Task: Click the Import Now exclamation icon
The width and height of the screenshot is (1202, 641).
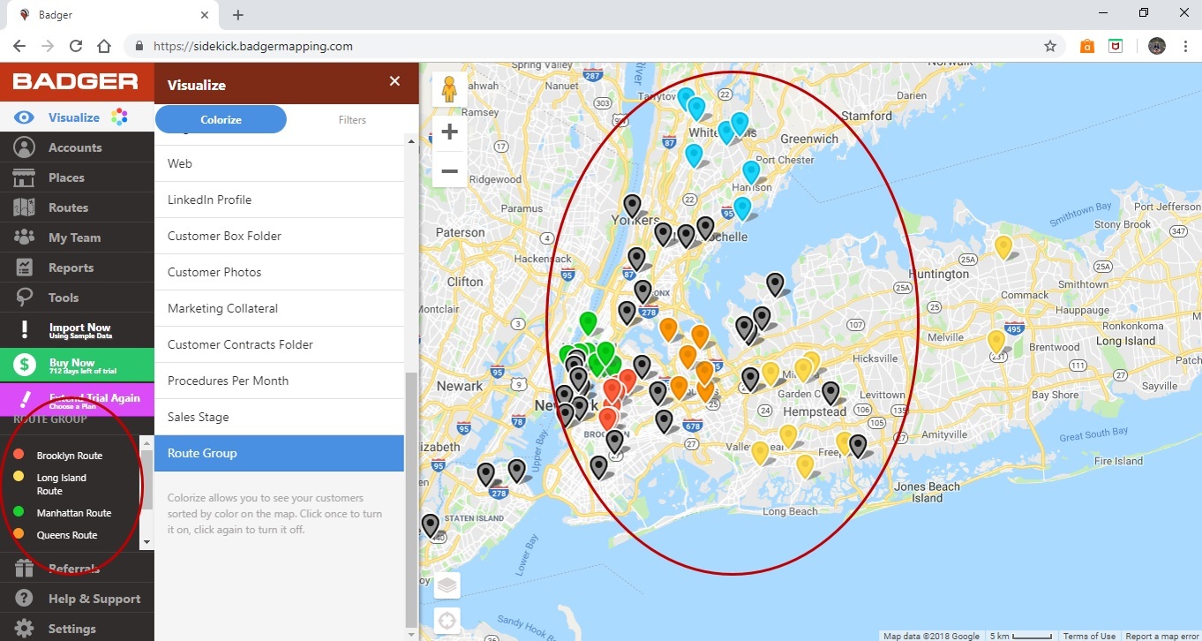Action: click(x=24, y=331)
